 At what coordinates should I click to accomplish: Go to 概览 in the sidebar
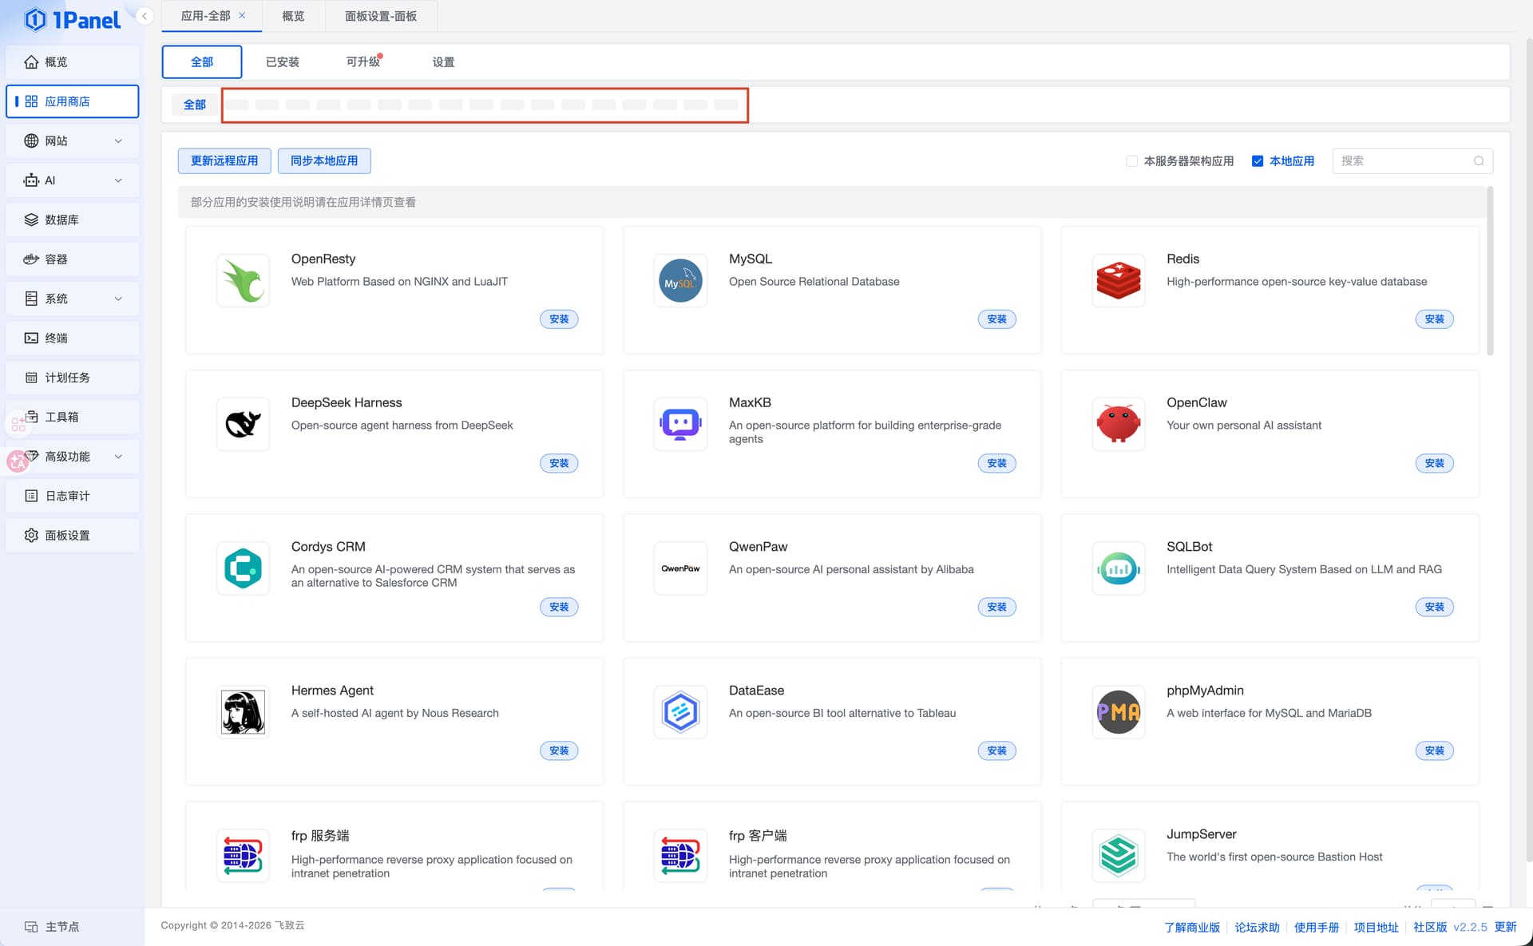[72, 62]
